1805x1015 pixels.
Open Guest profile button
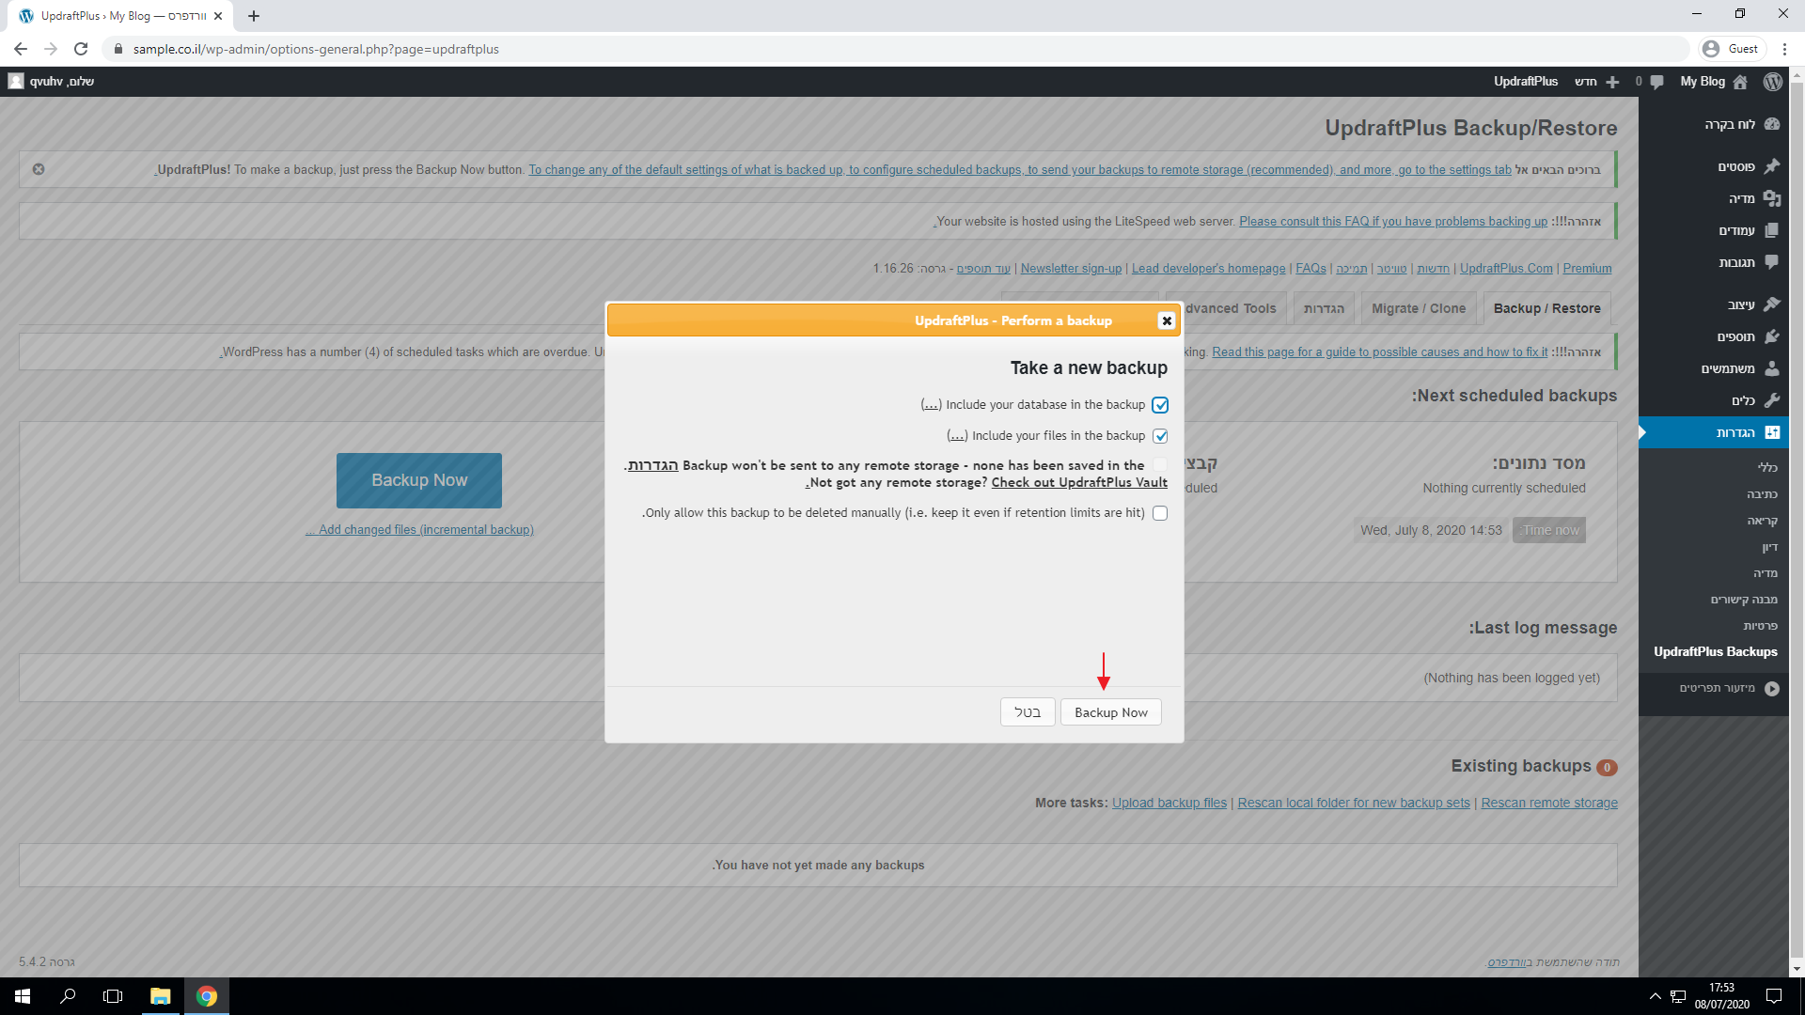1733,49
